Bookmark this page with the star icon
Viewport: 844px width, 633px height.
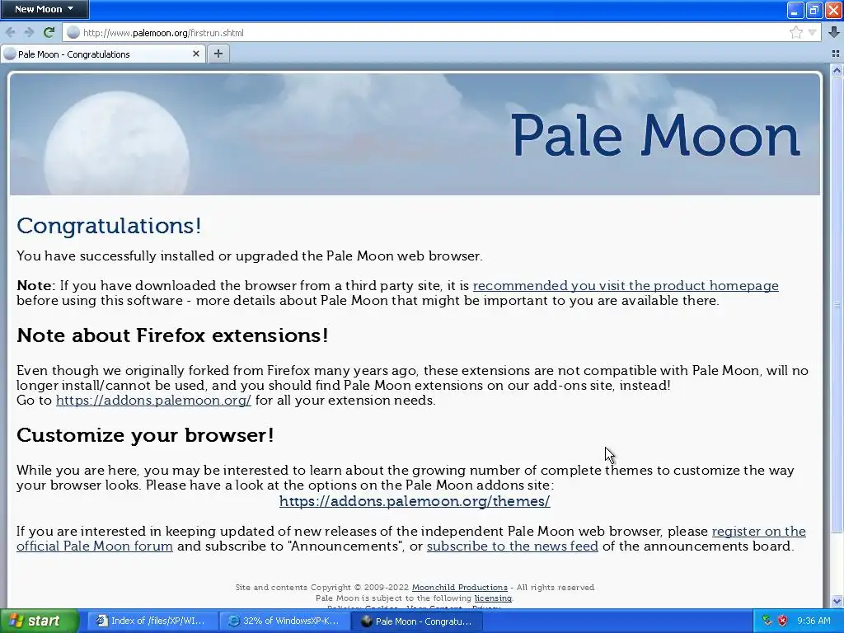pos(796,33)
